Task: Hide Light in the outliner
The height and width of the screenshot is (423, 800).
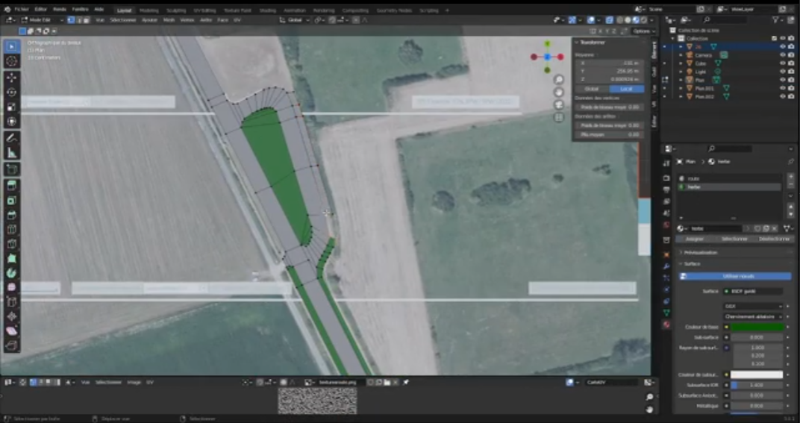Action: [783, 72]
